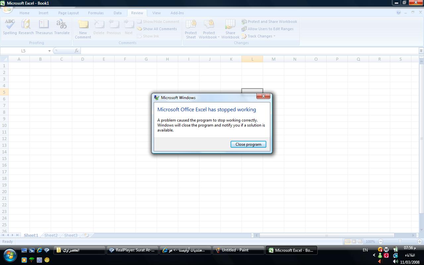Click into the formula bar

click(249, 51)
